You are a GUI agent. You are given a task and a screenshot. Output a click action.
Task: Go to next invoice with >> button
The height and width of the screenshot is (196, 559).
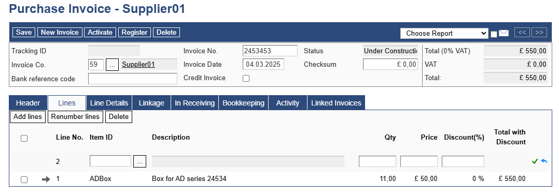tap(539, 33)
